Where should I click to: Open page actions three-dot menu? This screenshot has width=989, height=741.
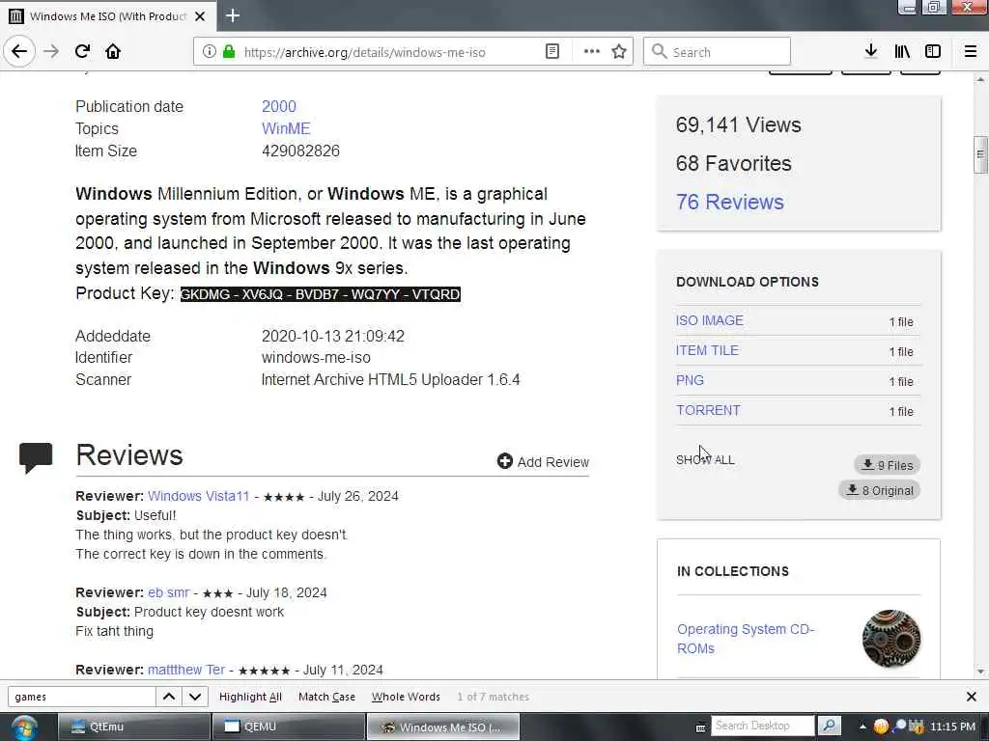pyautogui.click(x=592, y=52)
